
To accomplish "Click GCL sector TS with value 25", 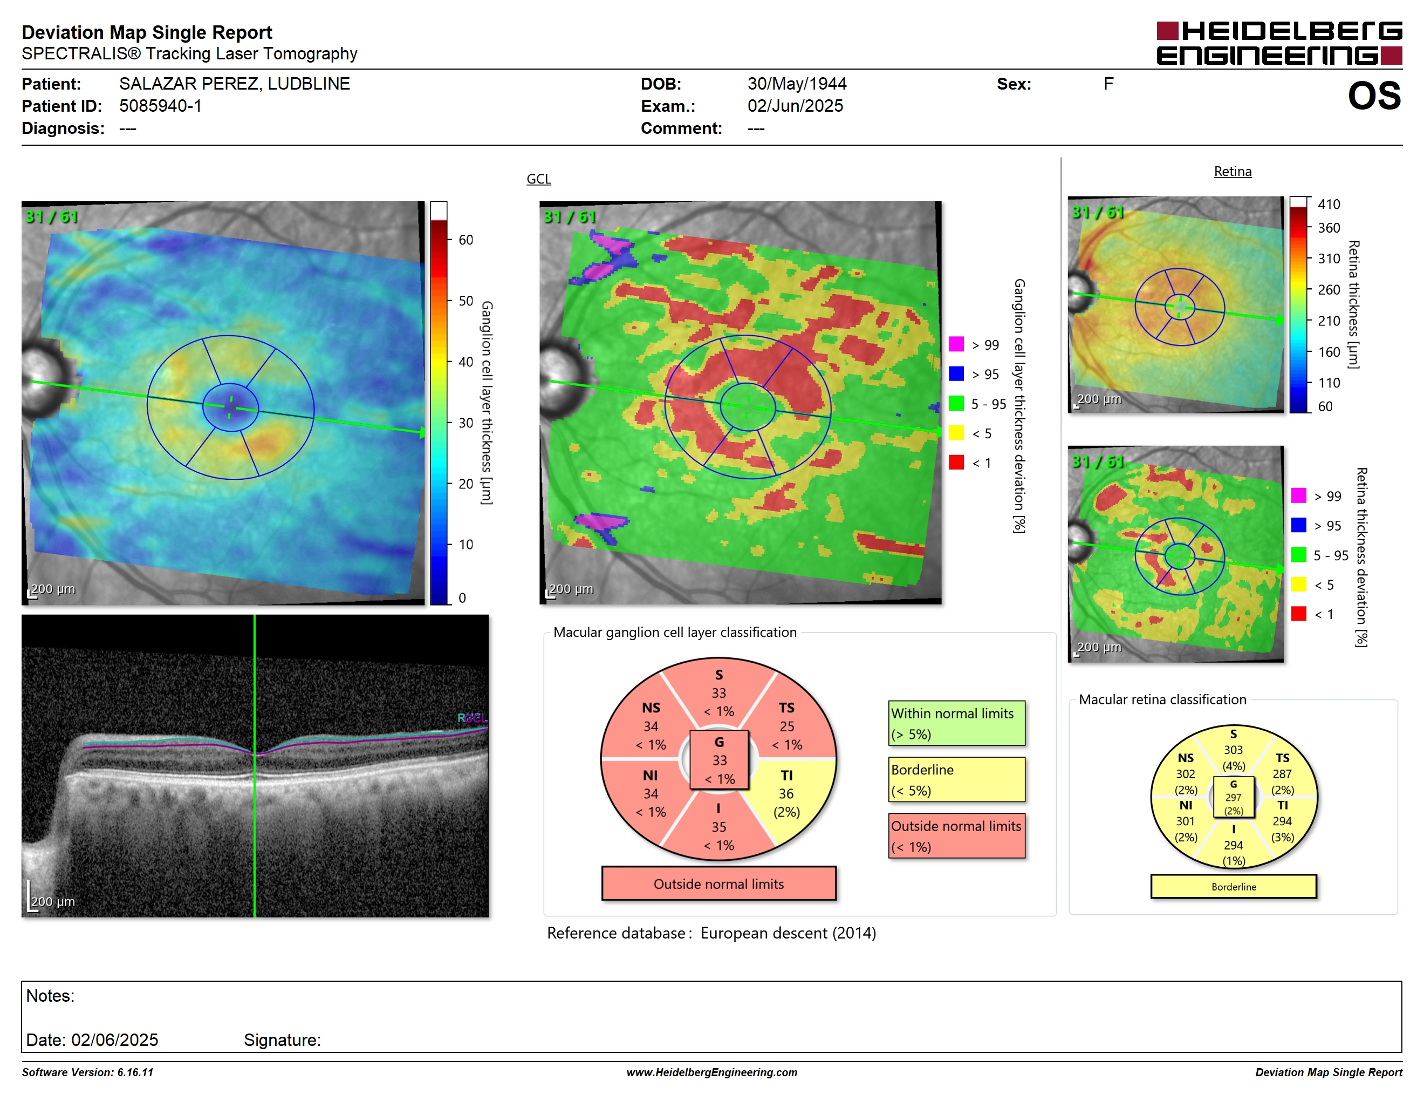I will coord(787,726).
